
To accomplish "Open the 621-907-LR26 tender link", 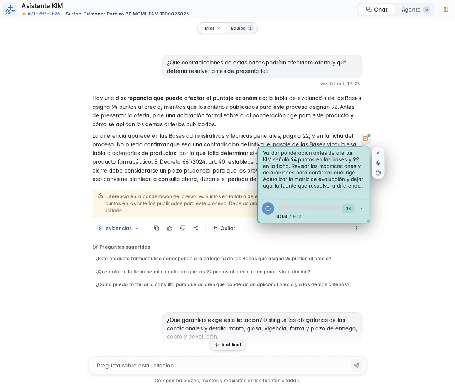I will click(44, 14).
